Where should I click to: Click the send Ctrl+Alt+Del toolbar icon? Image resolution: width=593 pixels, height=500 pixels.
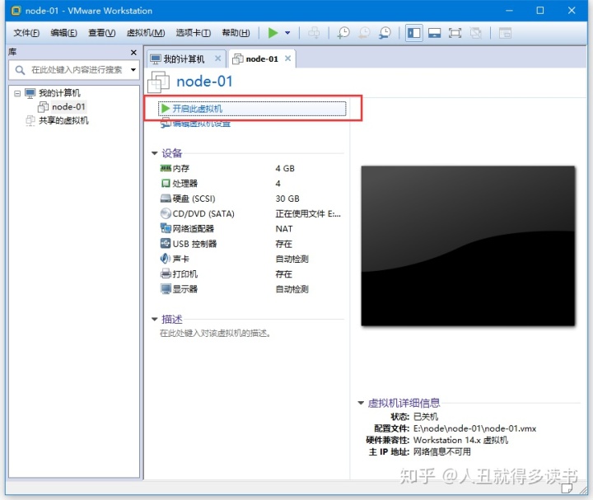pos(314,33)
